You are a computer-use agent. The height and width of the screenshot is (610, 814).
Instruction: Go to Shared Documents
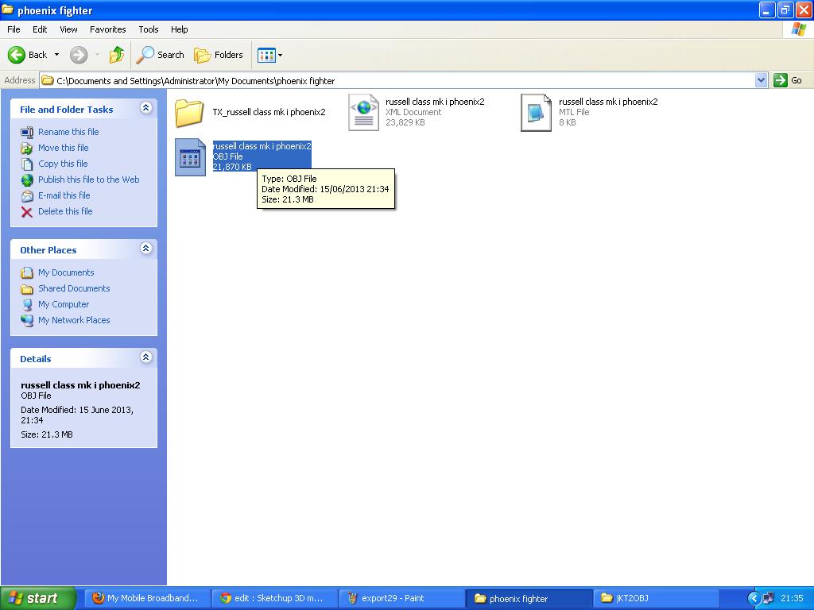click(x=74, y=288)
